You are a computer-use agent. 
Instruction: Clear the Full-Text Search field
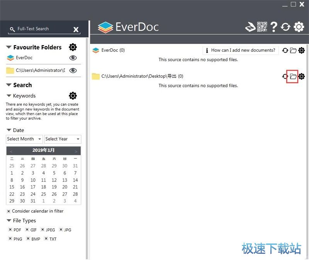[x=76, y=29]
